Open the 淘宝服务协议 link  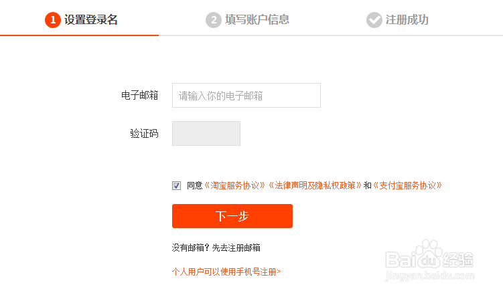click(x=235, y=185)
